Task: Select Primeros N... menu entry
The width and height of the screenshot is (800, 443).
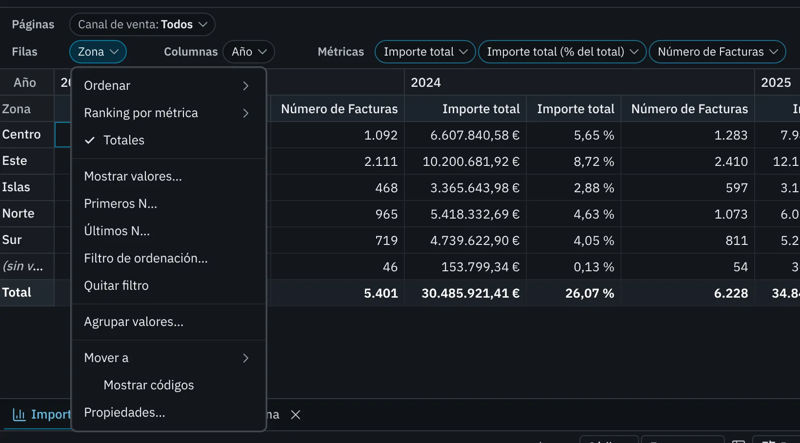Action: click(x=168, y=204)
